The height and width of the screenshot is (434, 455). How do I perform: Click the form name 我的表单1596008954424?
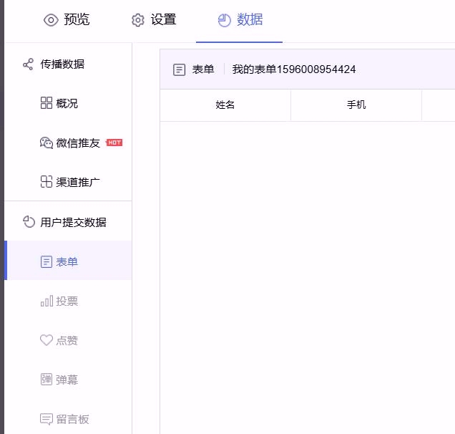pyautogui.click(x=294, y=69)
